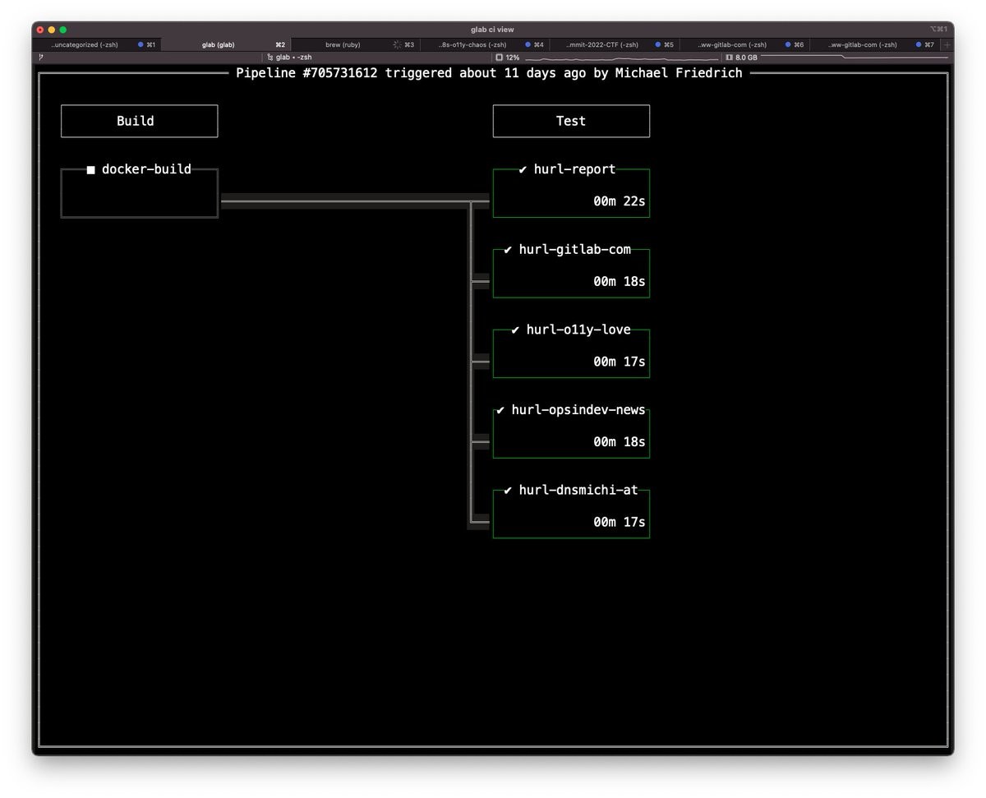Click the memory icon beside 8.0 GB
Screen dimensions: 986x798
coord(729,58)
